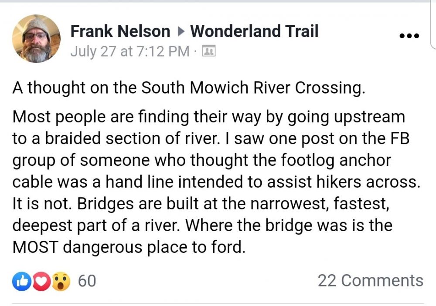Show who reacted via the 60 count
Viewport: 436px width, 306px height.
[87, 281]
